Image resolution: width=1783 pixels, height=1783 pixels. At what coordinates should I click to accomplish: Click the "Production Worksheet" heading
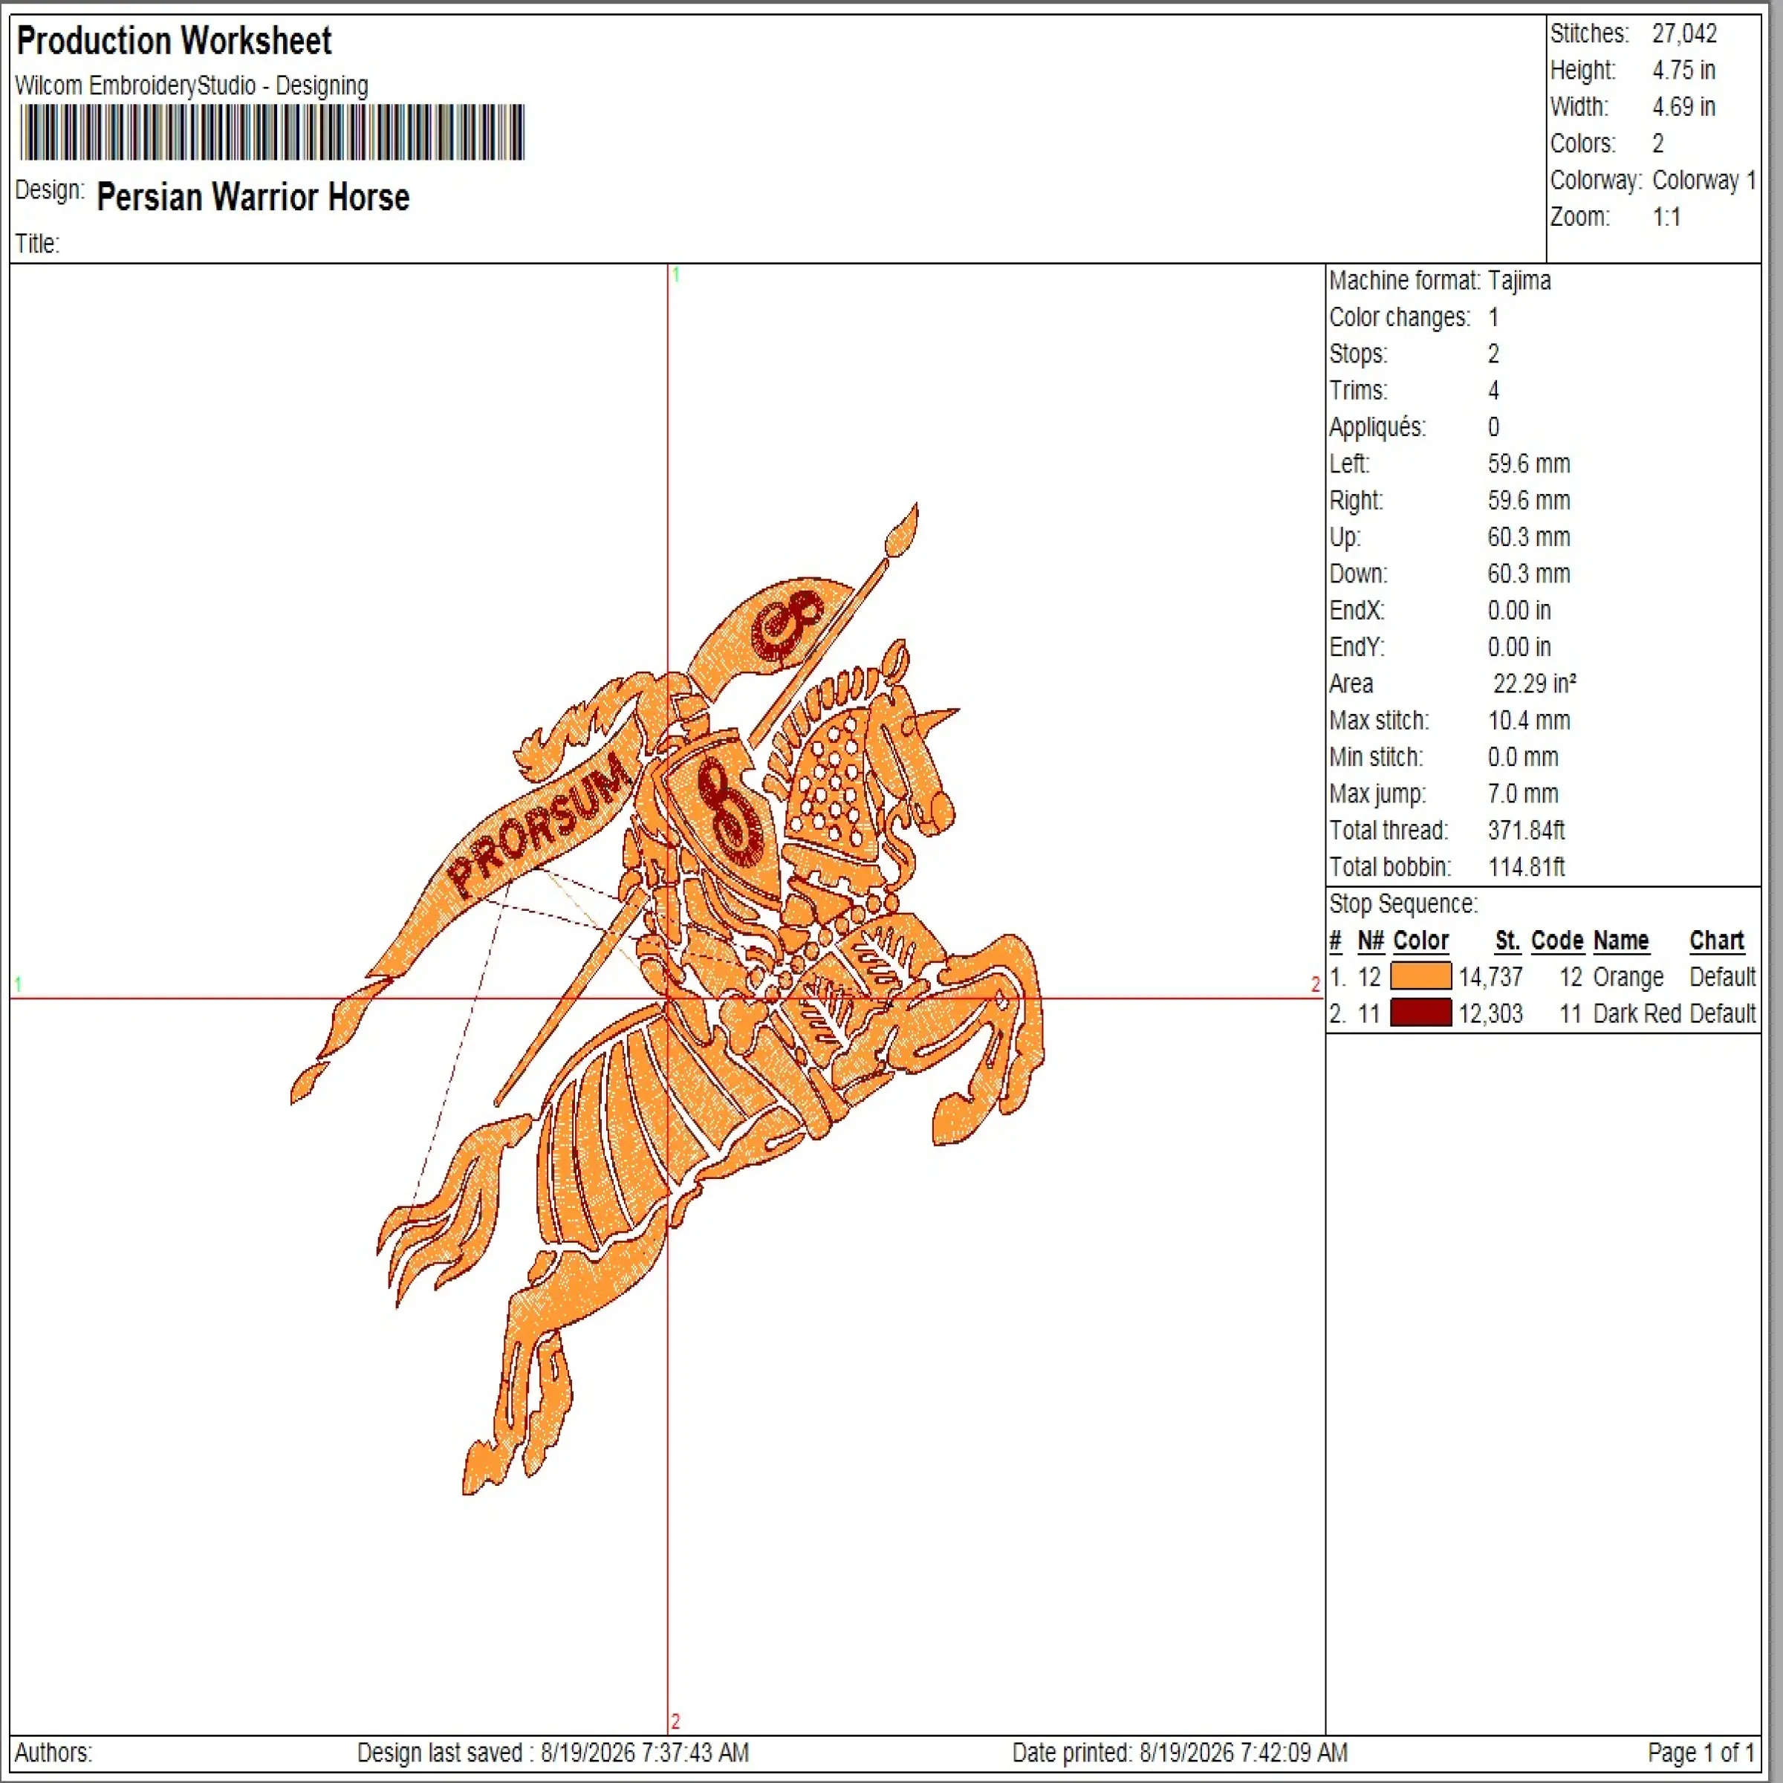[175, 41]
